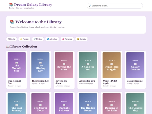Click the magnifier icon in search box
This screenshot has height=114, width=152.
pos(90,6)
